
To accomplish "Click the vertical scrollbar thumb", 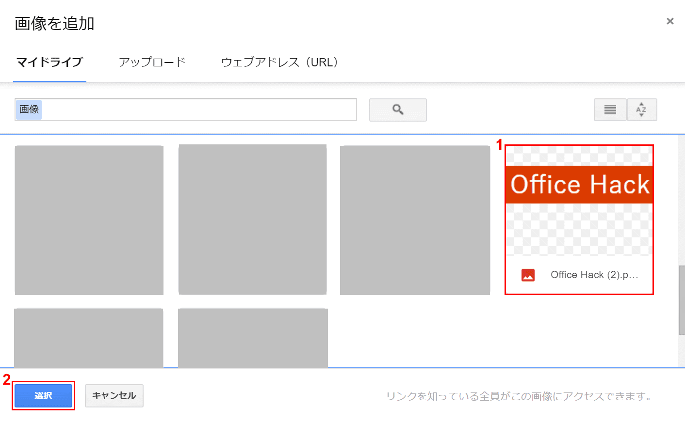I will click(x=682, y=300).
